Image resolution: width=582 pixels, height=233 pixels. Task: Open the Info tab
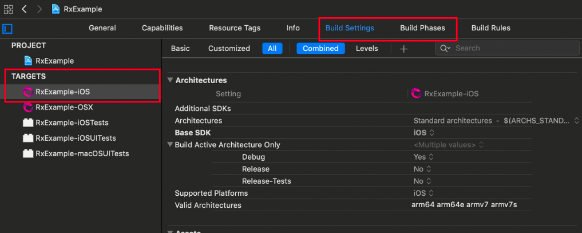(x=293, y=28)
